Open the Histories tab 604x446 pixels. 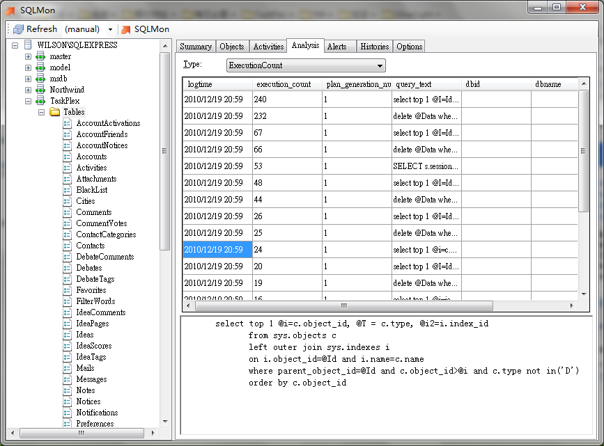click(x=374, y=46)
